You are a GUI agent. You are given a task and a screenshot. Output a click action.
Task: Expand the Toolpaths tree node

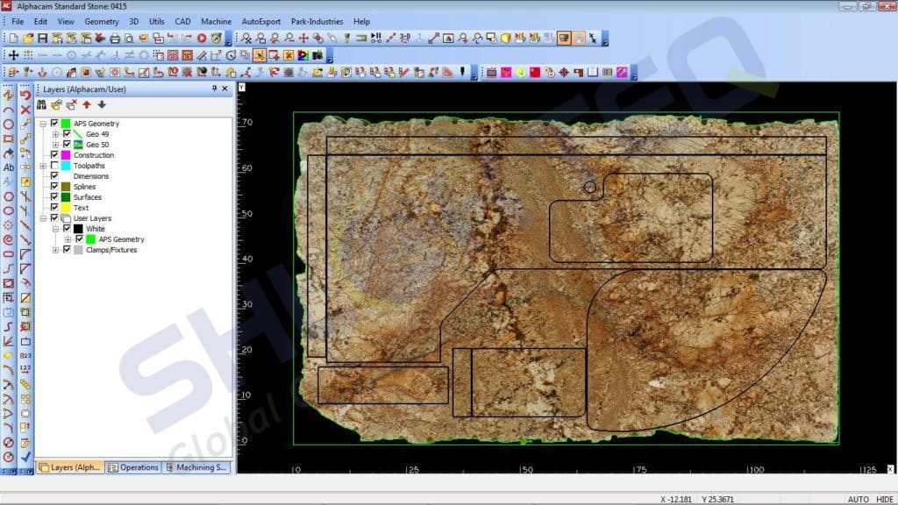click(x=43, y=166)
